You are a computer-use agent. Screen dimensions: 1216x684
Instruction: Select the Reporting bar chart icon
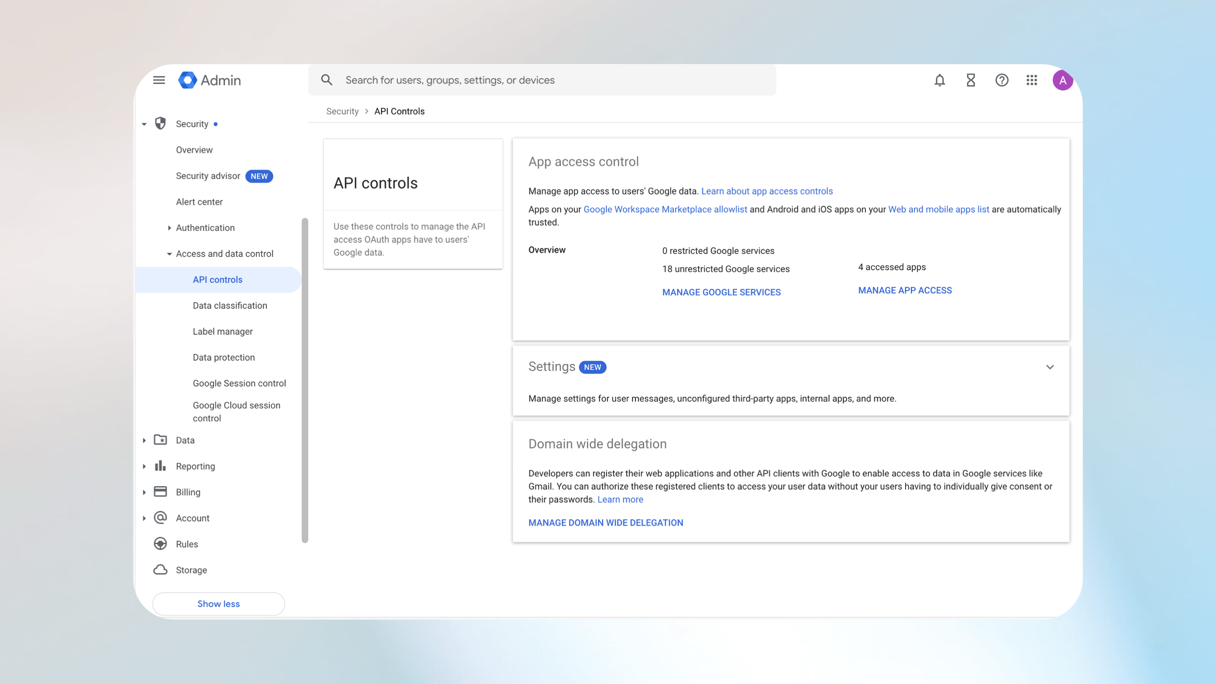(160, 466)
